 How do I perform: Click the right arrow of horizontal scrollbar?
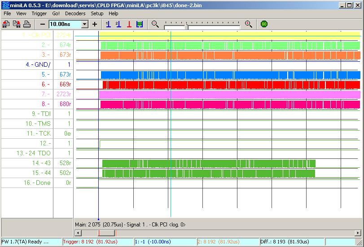click(x=358, y=233)
